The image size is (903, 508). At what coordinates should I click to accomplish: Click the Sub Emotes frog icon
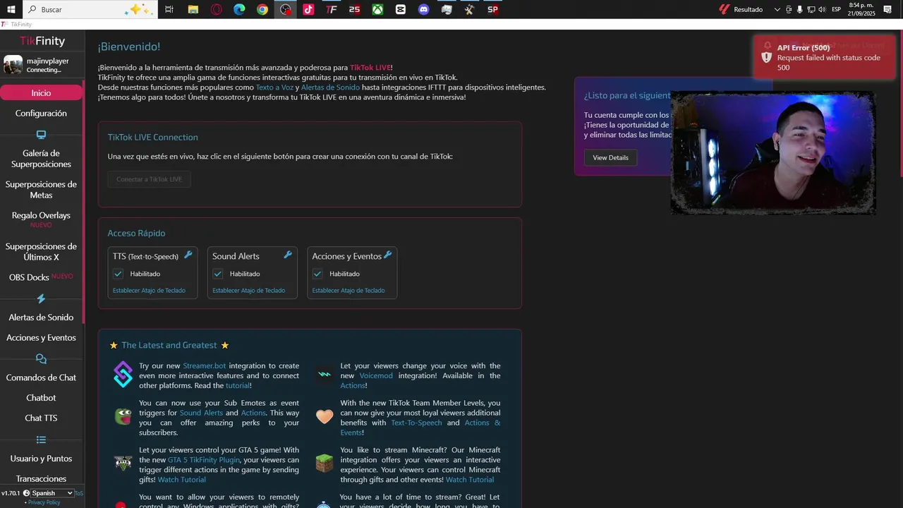click(123, 416)
